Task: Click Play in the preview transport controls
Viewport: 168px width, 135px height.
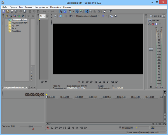Action: coord(92,82)
